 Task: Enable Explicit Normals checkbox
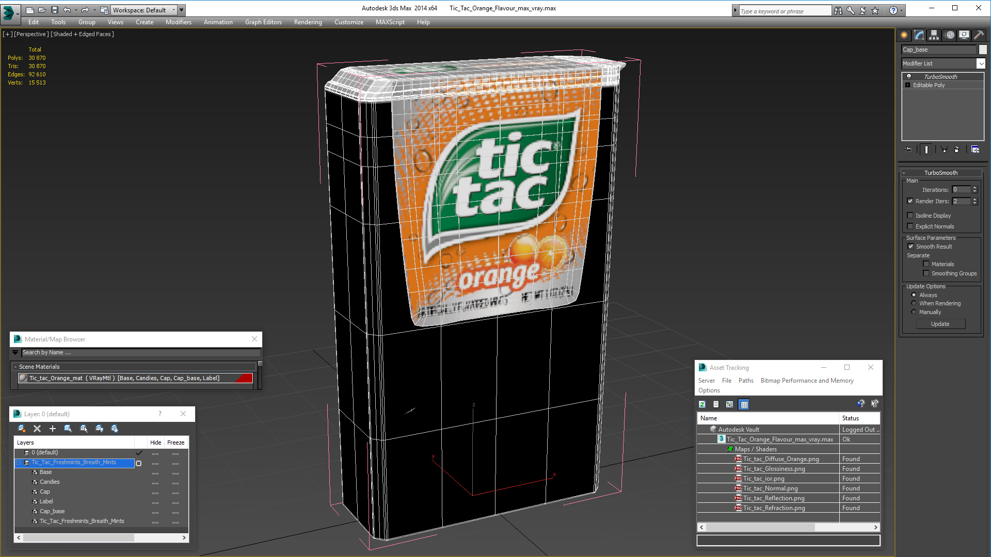tap(910, 226)
